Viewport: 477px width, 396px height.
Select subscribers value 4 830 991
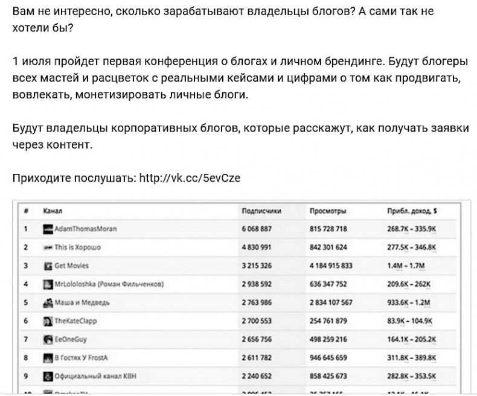point(256,247)
